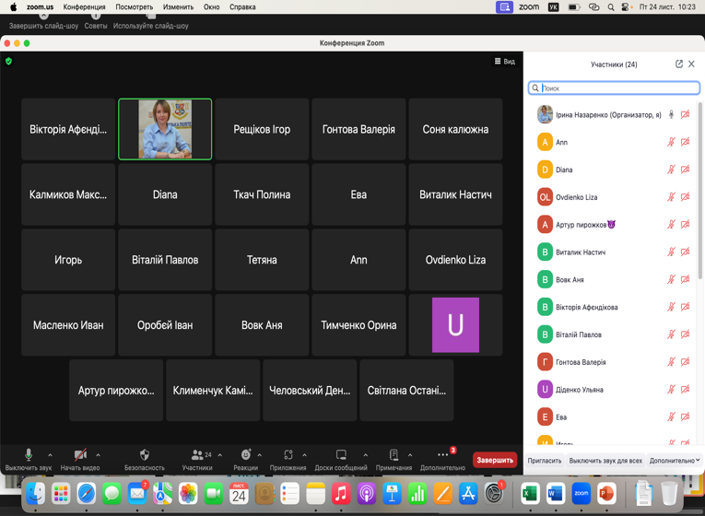Open the Конференция menu in menu bar
This screenshot has width=705, height=516.
tap(84, 6)
